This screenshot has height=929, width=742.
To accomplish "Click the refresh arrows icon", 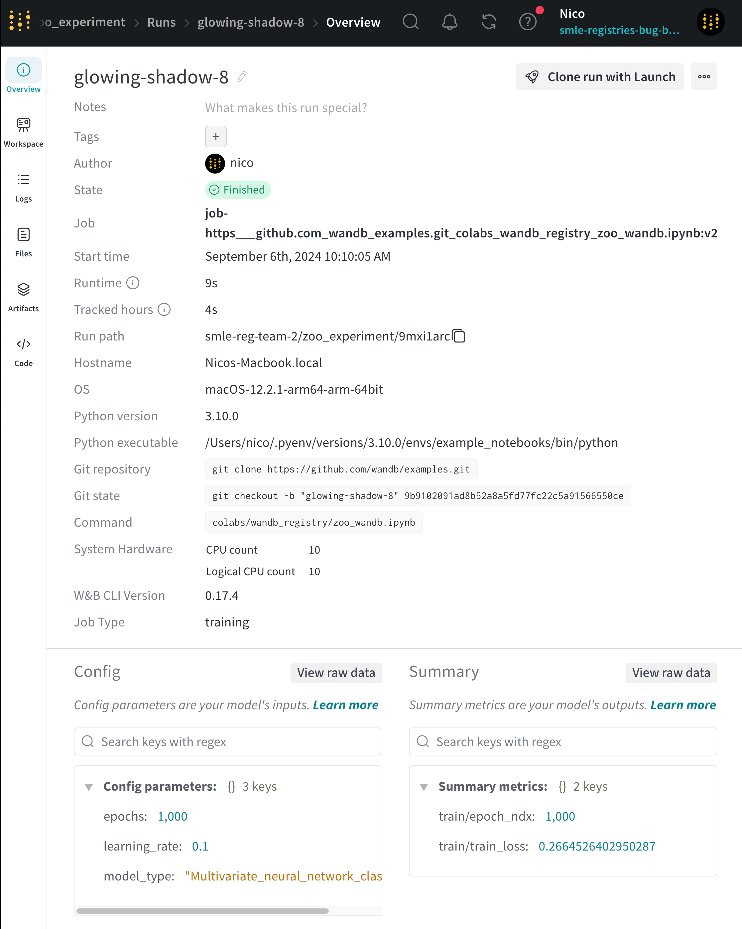I will 489,22.
